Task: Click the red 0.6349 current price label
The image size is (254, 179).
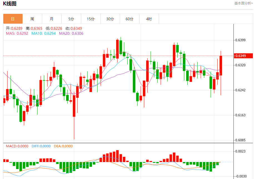Action: [243, 56]
